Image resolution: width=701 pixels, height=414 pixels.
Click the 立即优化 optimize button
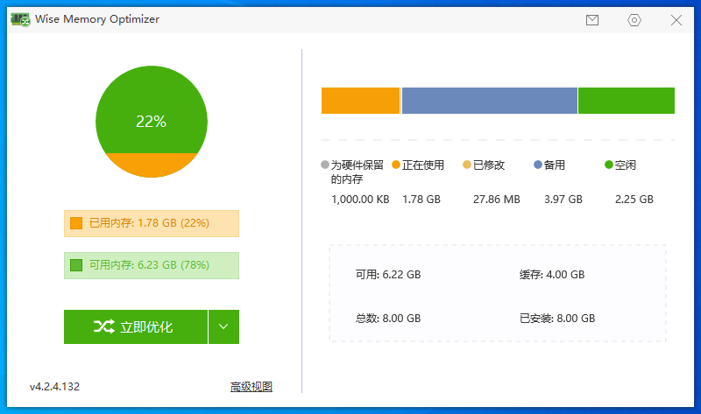(x=136, y=327)
